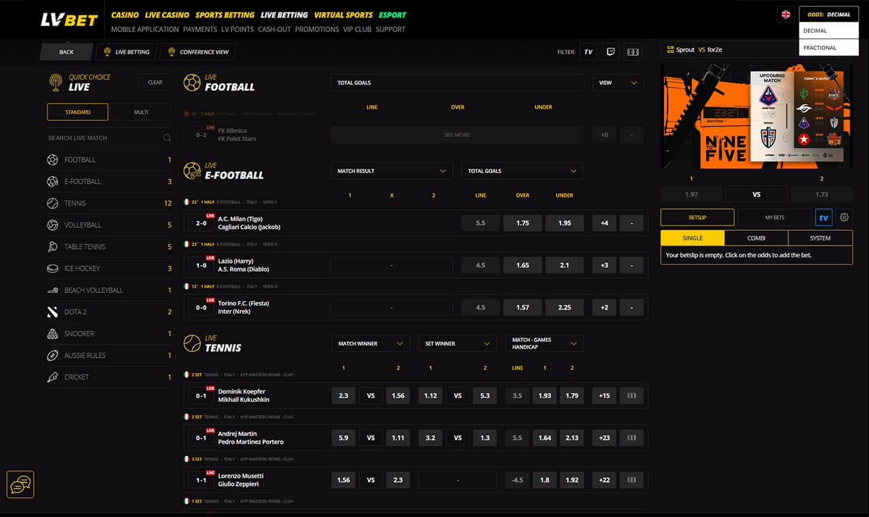
Task: Click the search magnifier icon
Action: pyautogui.click(x=167, y=138)
